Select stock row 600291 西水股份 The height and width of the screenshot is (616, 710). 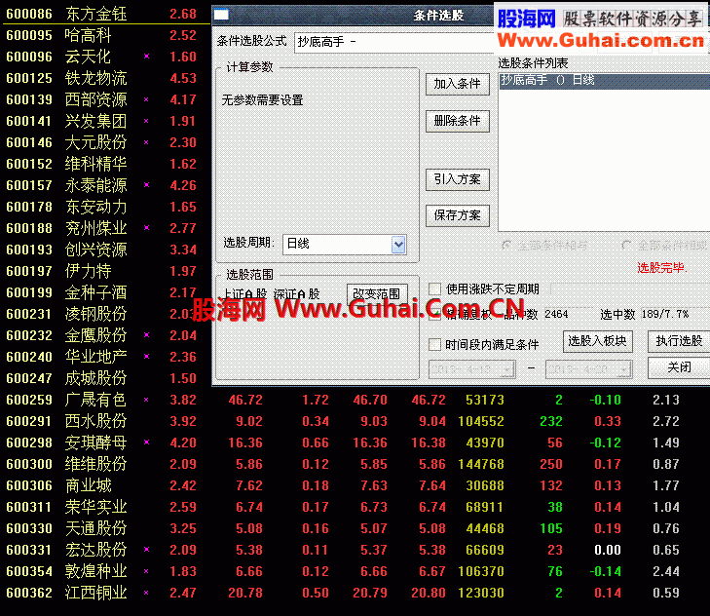[342, 421]
